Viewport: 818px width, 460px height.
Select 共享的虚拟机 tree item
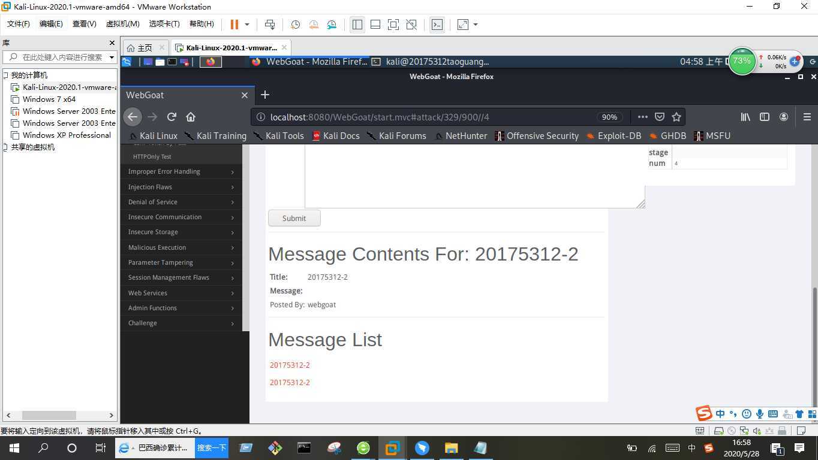(33, 147)
